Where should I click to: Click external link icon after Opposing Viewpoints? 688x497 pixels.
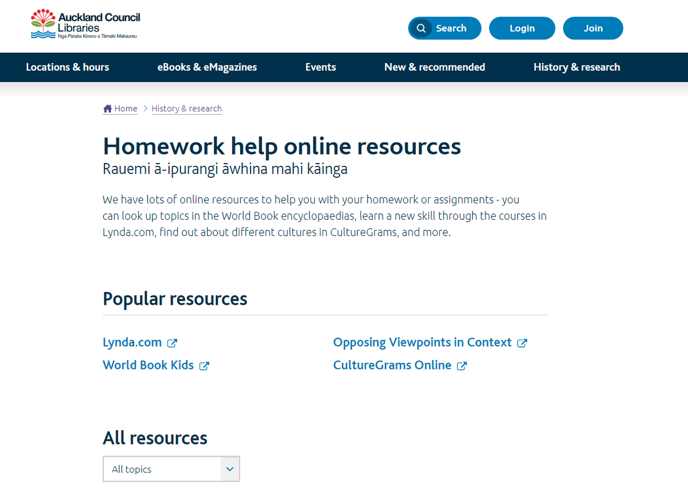[x=522, y=343]
